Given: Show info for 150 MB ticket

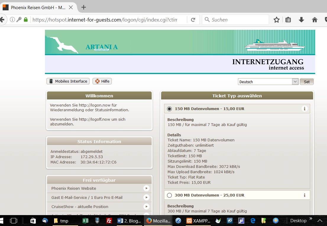Looking at the screenshot, I should pyautogui.click(x=304, y=109).
